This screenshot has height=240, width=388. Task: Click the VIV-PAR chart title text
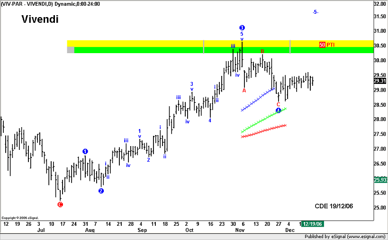pyautogui.click(x=51, y=4)
